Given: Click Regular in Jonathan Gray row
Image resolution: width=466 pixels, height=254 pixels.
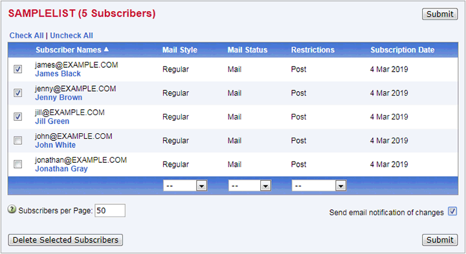Looking at the screenshot, I should click(x=175, y=164).
